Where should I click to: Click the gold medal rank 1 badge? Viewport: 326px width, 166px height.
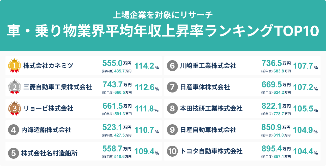(15, 65)
